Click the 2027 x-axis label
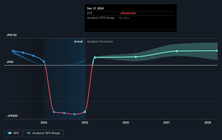Viewport: 222px width, 140px height. pyautogui.click(x=167, y=122)
